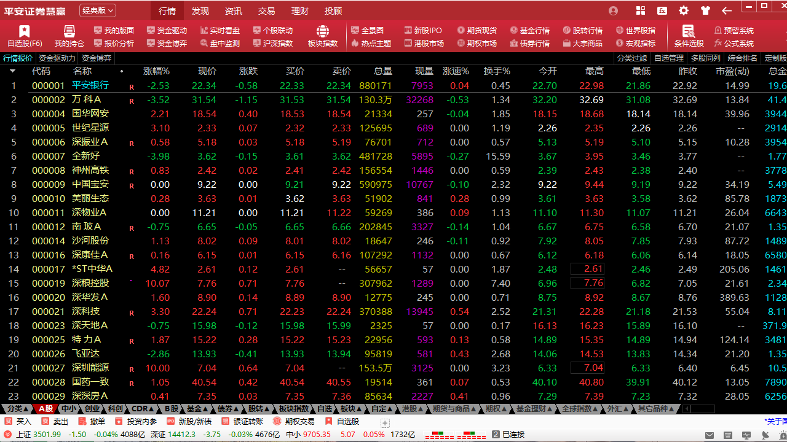Expand the 板块指数 bottom tab menu
This screenshot has width=787, height=442.
click(x=297, y=409)
